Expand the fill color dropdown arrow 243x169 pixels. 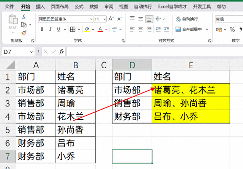93,30
